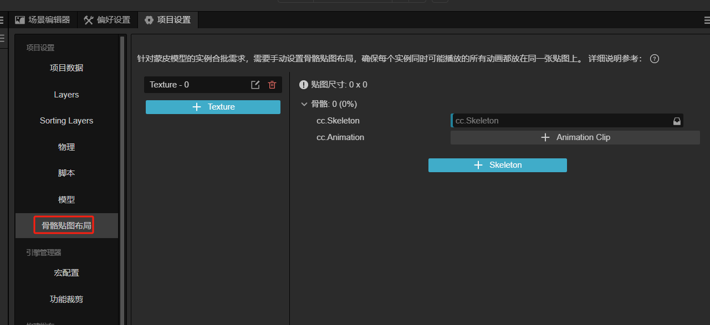Viewport: 710px width, 325px height.
Task: Select 宏配置 under 引擎管理器
Action: (x=67, y=273)
